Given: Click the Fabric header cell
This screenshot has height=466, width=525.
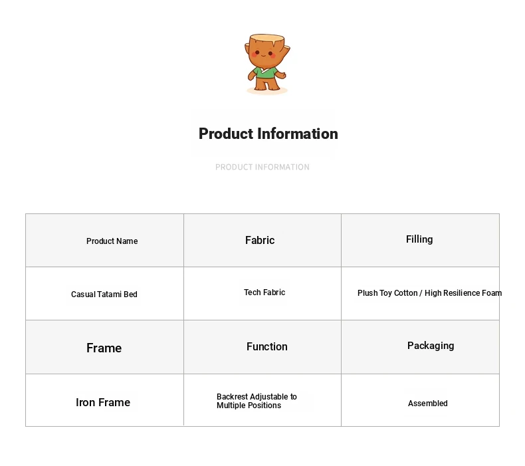Looking at the screenshot, I should (262, 241).
